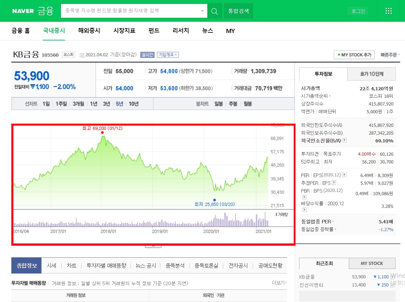Go to 금융 홈 tab
This screenshot has width=405, height=302.
point(21,31)
